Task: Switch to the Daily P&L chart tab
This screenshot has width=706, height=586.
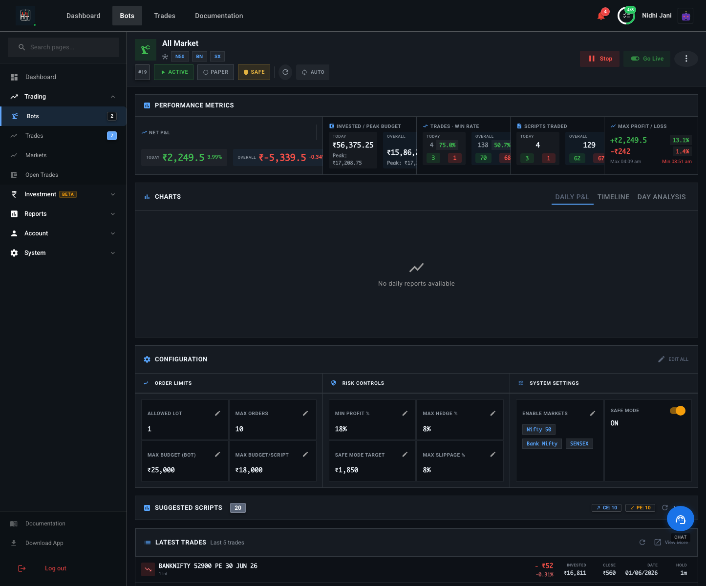Action: click(572, 197)
